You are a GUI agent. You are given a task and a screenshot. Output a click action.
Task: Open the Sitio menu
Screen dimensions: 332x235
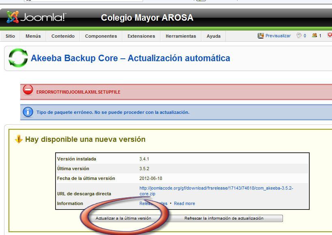coord(10,36)
